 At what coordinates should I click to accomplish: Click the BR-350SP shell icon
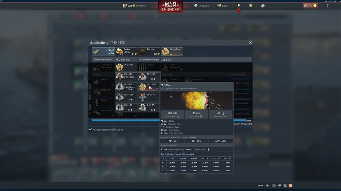pos(120,97)
